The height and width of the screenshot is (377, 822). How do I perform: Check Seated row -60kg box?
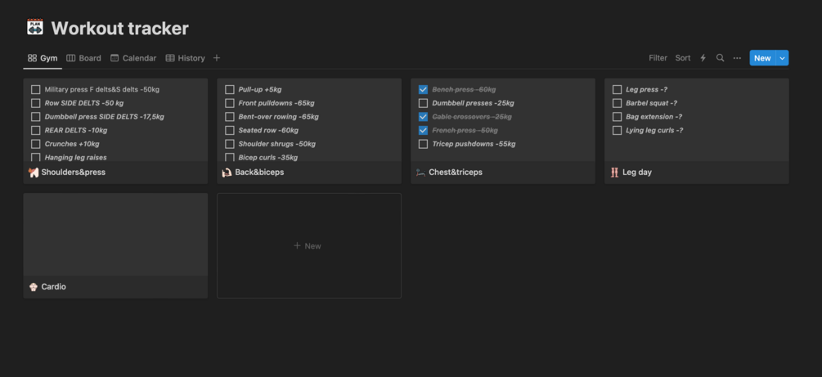pos(230,131)
